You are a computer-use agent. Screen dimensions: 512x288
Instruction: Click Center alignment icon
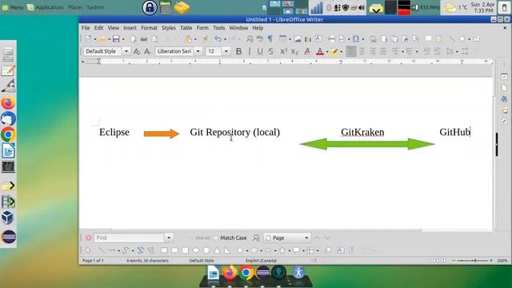(x=362, y=51)
